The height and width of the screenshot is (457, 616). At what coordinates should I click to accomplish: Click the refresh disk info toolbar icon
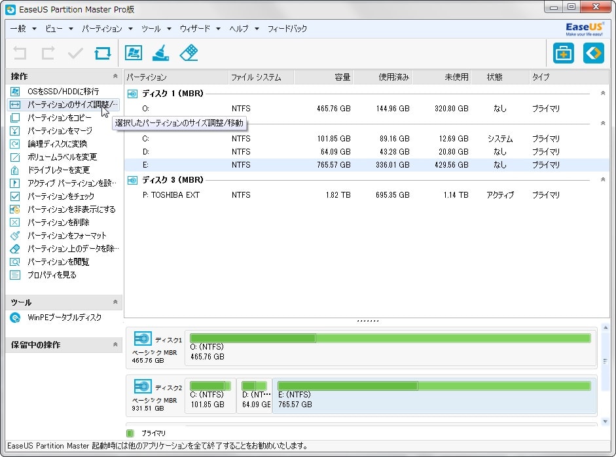(102, 53)
